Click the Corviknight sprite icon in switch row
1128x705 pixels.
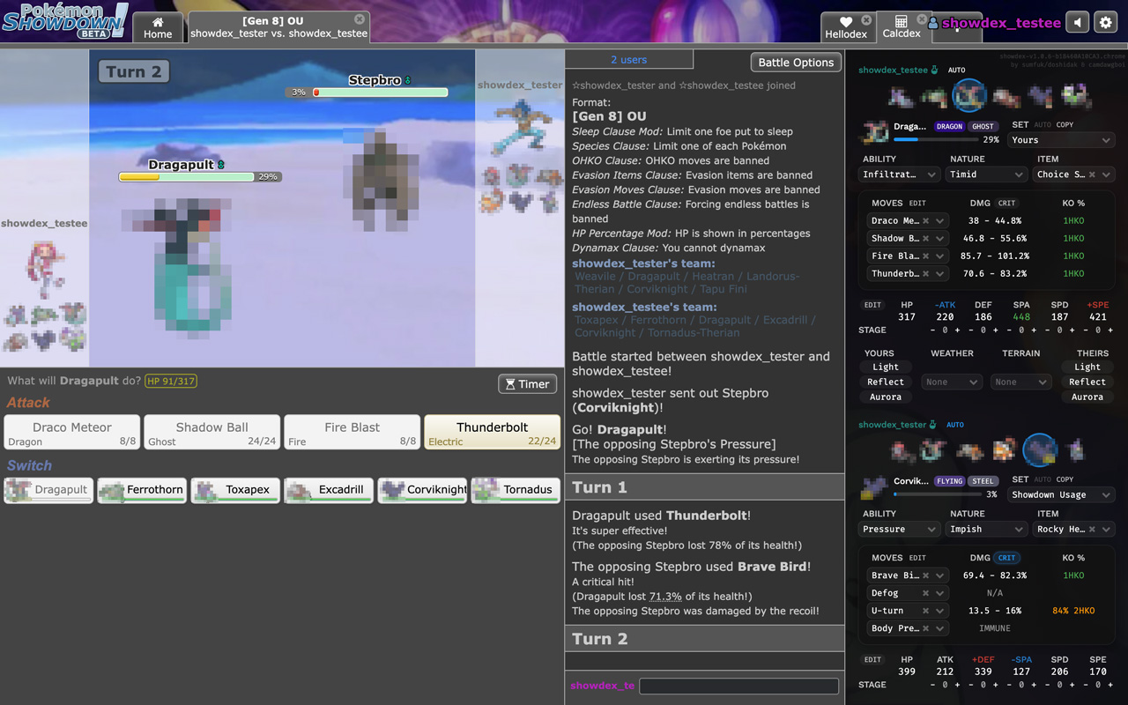(393, 490)
